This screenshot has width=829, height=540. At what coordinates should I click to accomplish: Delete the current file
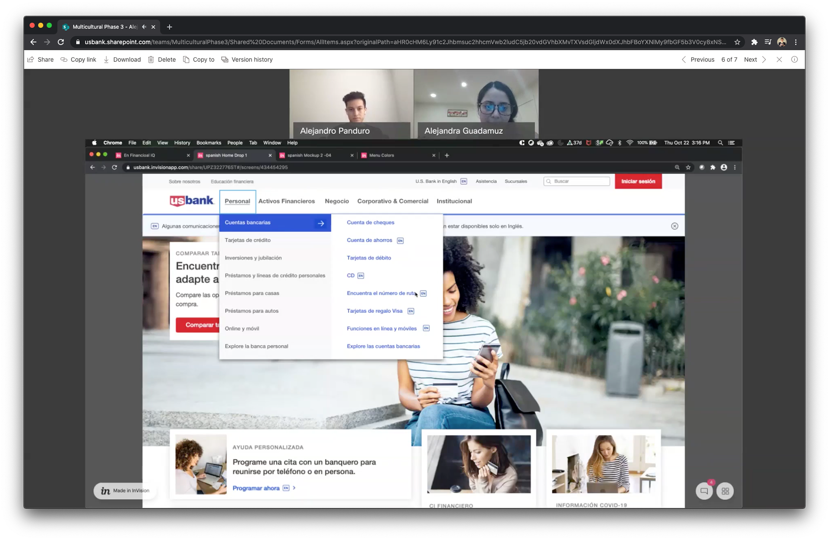(x=162, y=60)
